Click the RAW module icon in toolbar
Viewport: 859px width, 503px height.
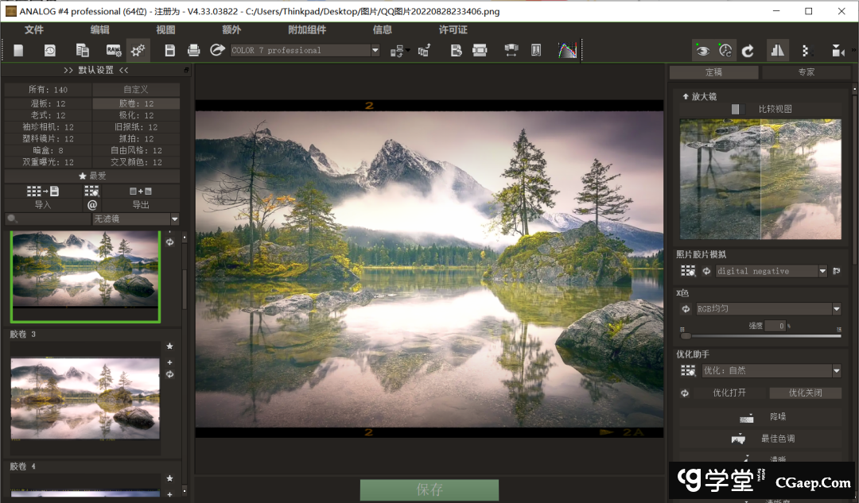coord(114,50)
